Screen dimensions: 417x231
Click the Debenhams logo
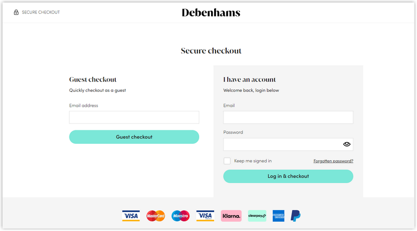(x=211, y=12)
